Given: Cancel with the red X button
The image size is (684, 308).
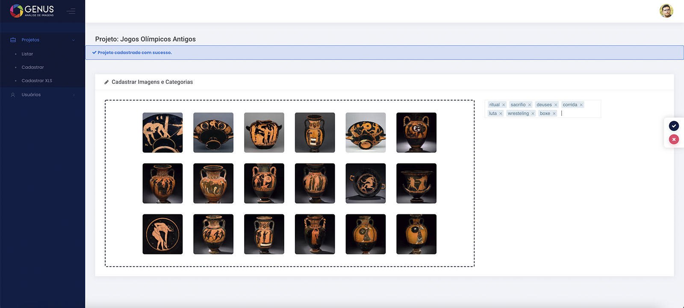Looking at the screenshot, I should point(674,139).
